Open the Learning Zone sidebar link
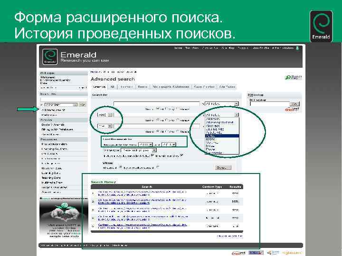The image size is (342, 256). [x=51, y=173]
